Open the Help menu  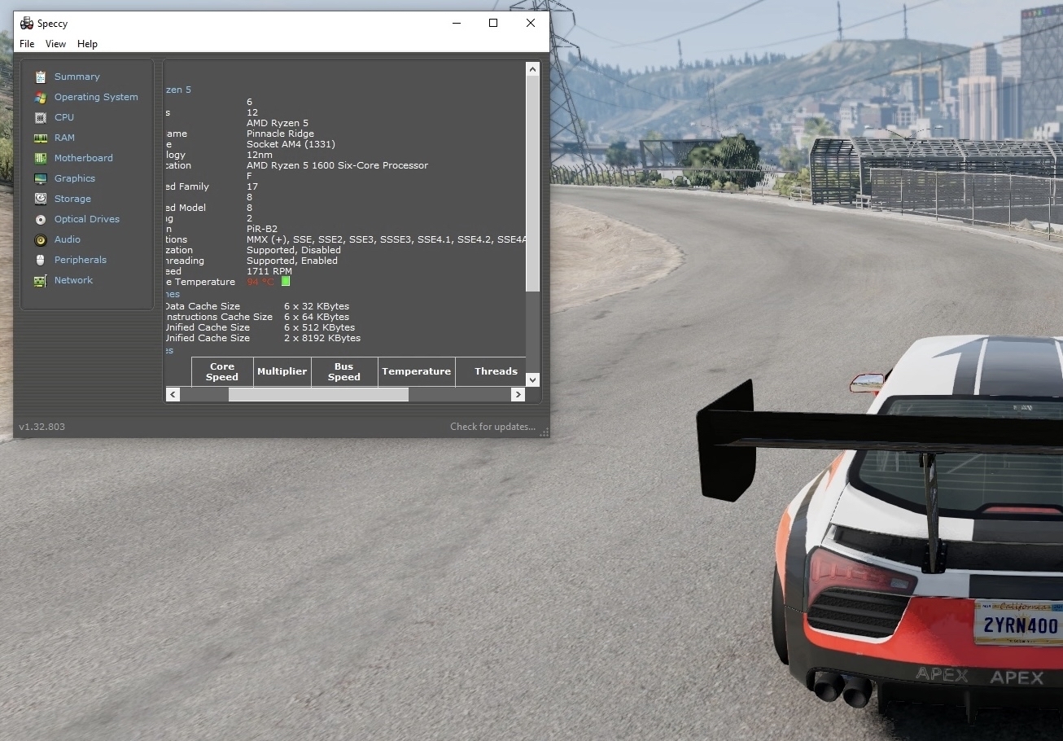pos(87,44)
